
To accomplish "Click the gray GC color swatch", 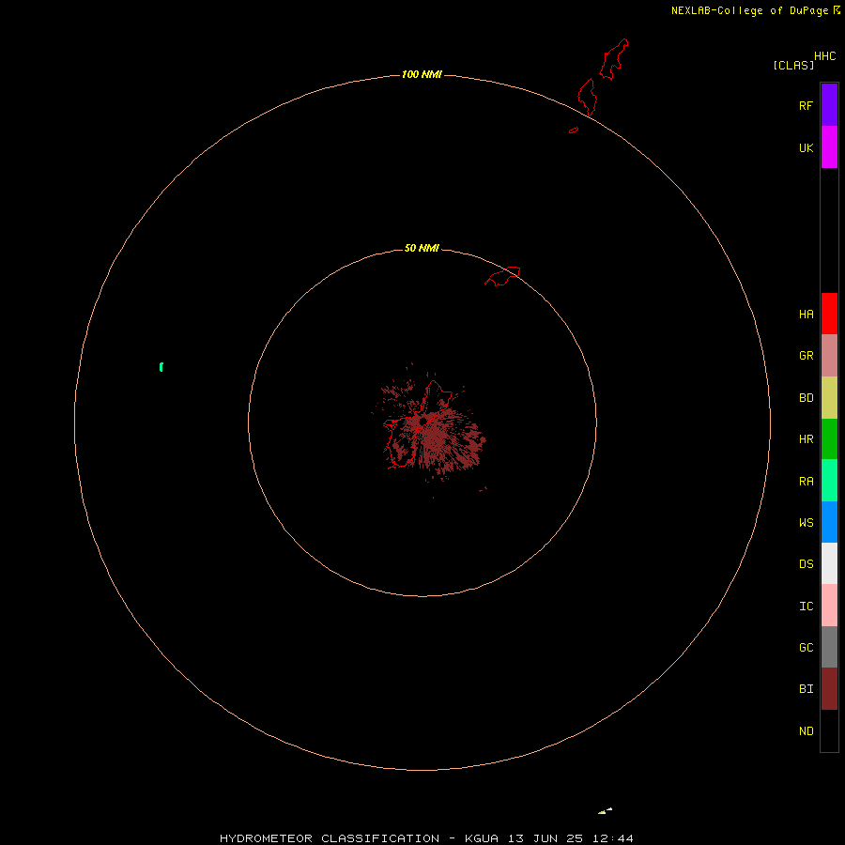I will pyautogui.click(x=829, y=647).
